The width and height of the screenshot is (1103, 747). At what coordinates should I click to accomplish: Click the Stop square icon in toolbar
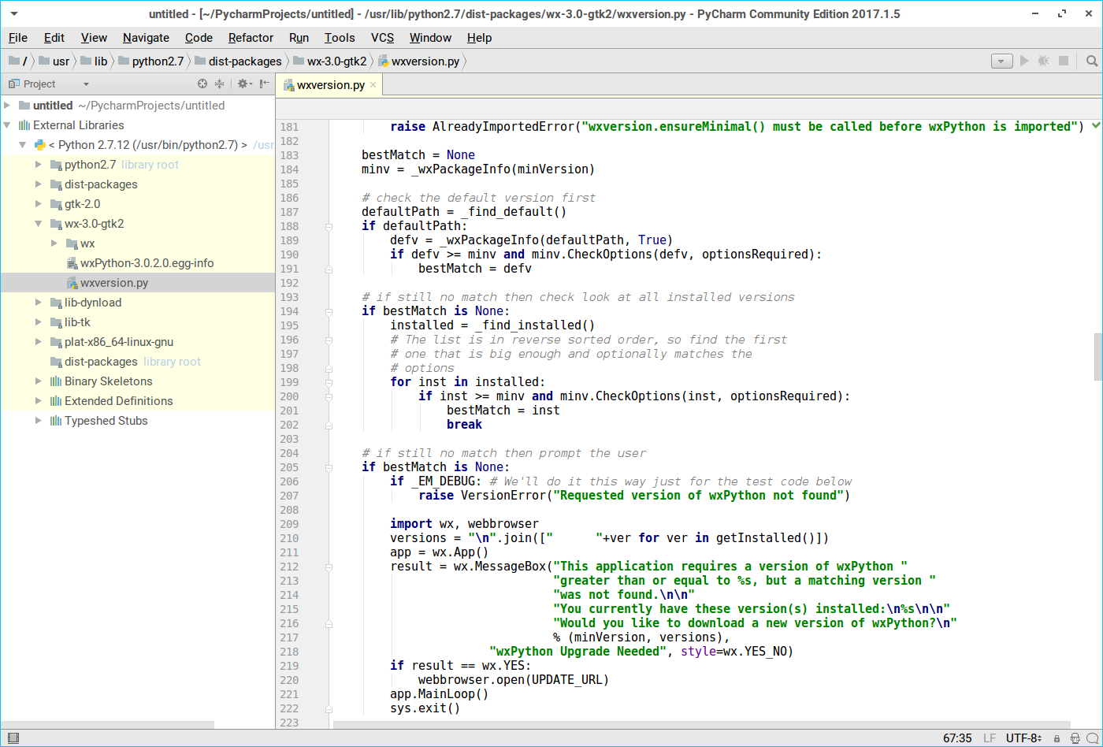[1064, 61]
